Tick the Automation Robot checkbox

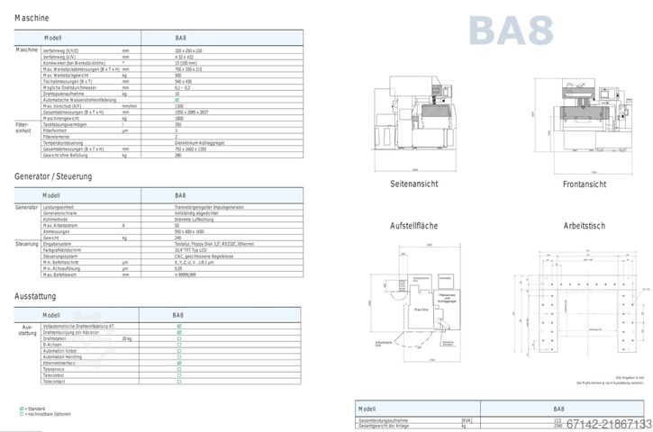pos(179,351)
